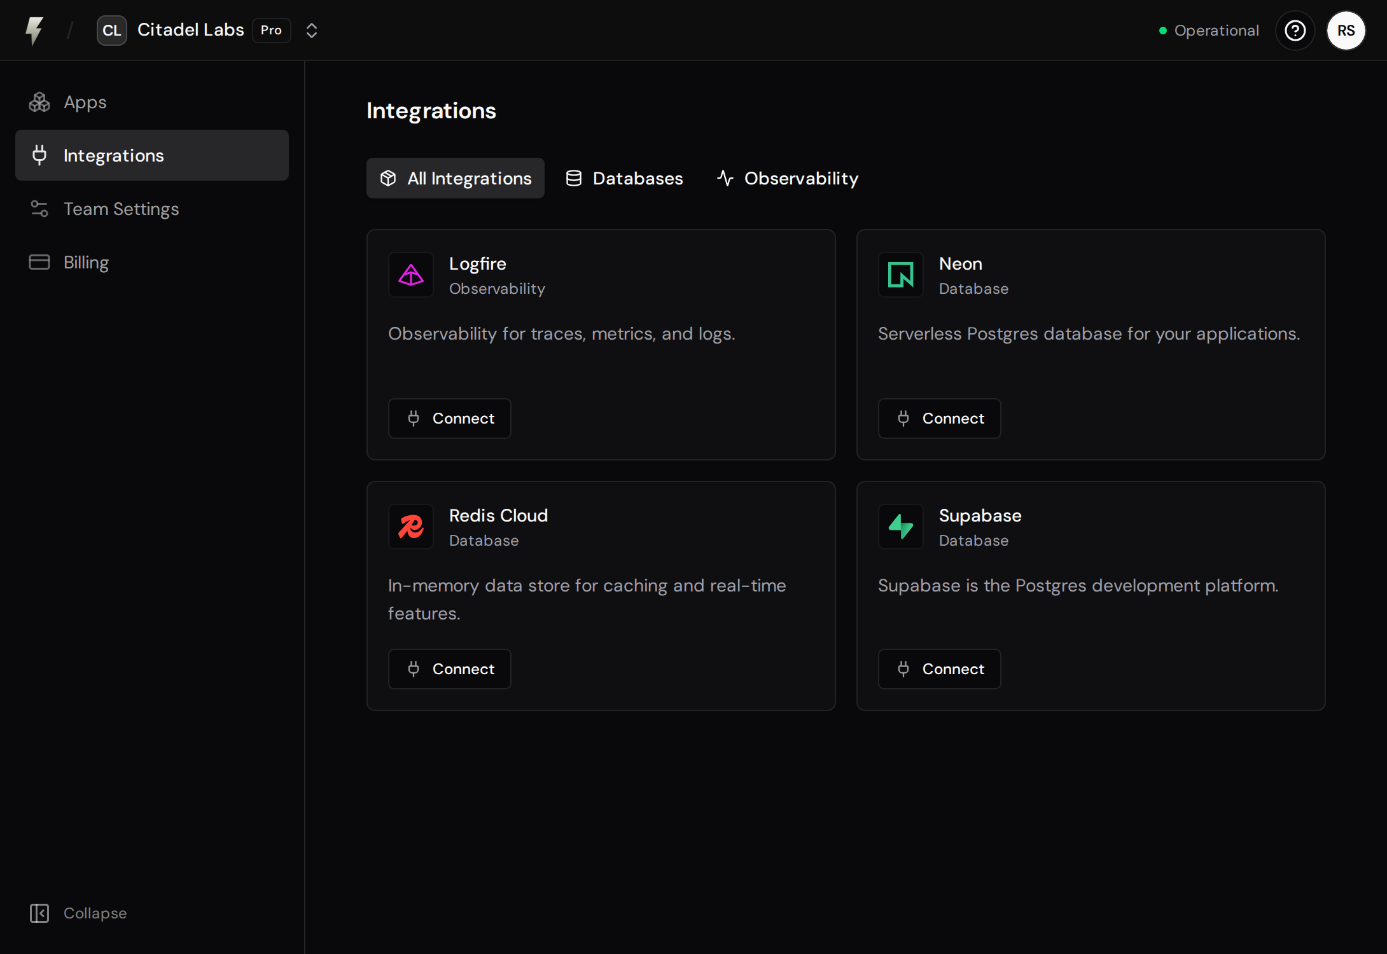Click the Integrations plug icon in sidebar

point(39,155)
